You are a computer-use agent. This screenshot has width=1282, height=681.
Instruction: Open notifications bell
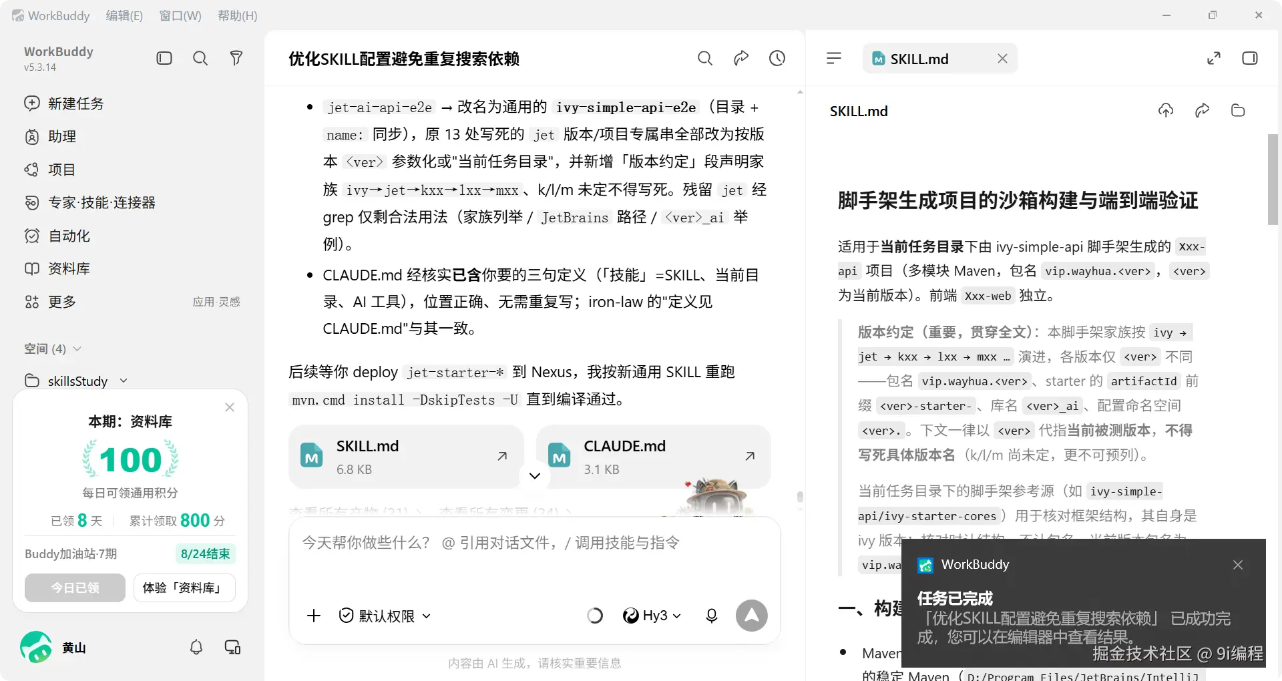click(196, 647)
